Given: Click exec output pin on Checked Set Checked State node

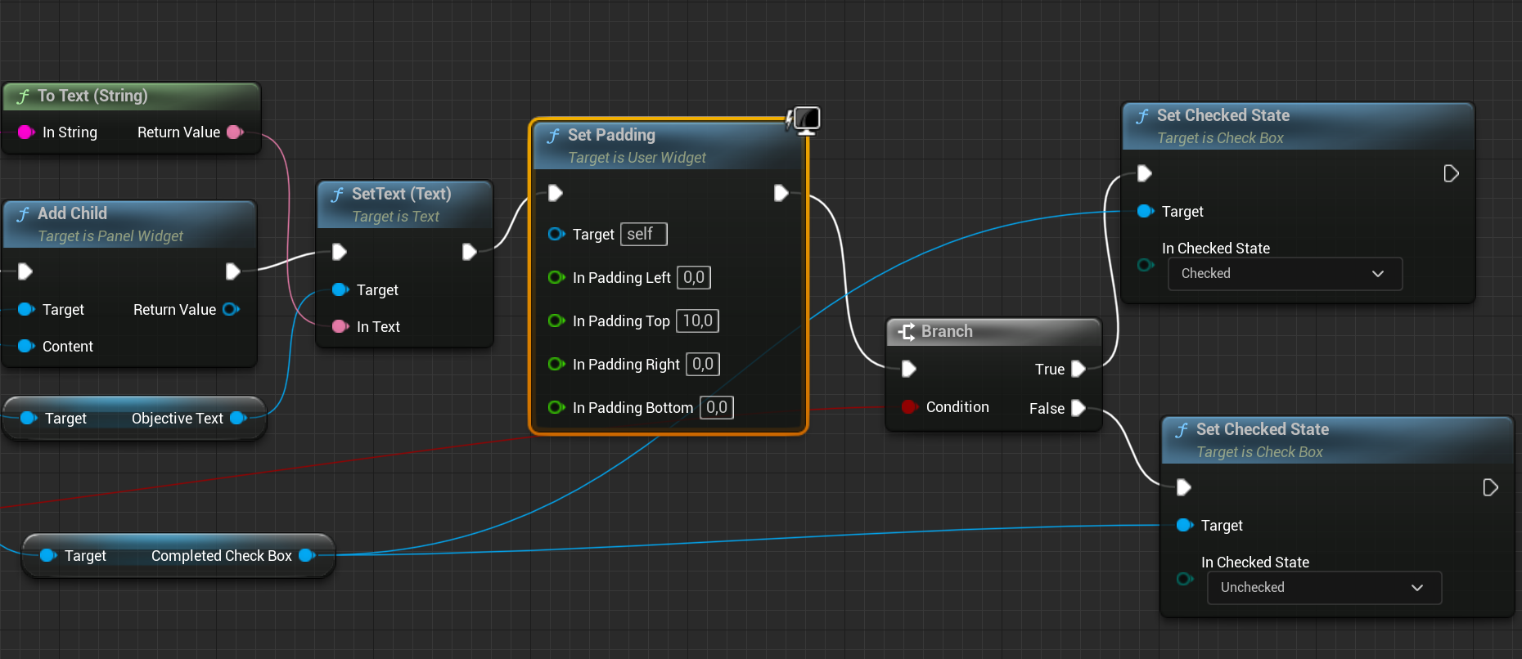Looking at the screenshot, I should pos(1451,173).
